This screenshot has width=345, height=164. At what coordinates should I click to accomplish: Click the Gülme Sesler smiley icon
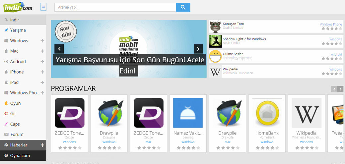215,56
